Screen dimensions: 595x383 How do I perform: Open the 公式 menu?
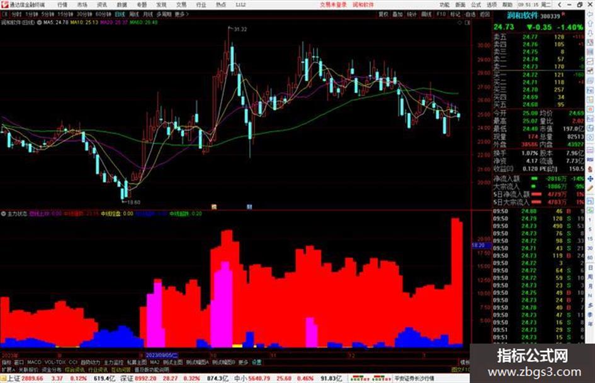pyautogui.click(x=476, y=4)
